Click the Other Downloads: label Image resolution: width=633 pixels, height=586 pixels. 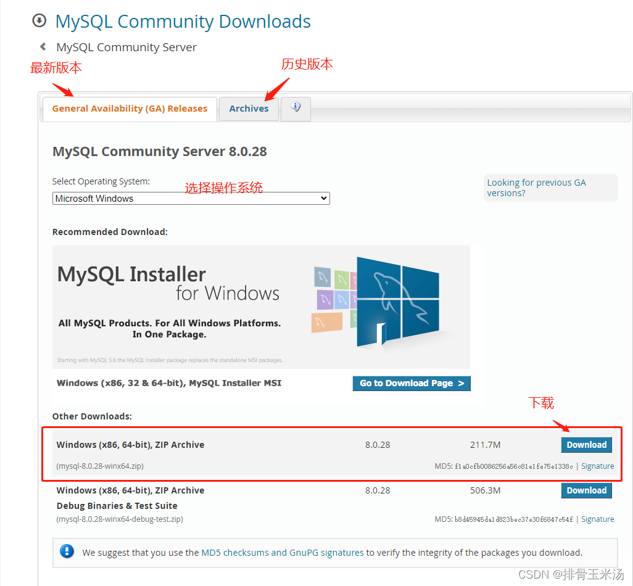[x=92, y=416]
